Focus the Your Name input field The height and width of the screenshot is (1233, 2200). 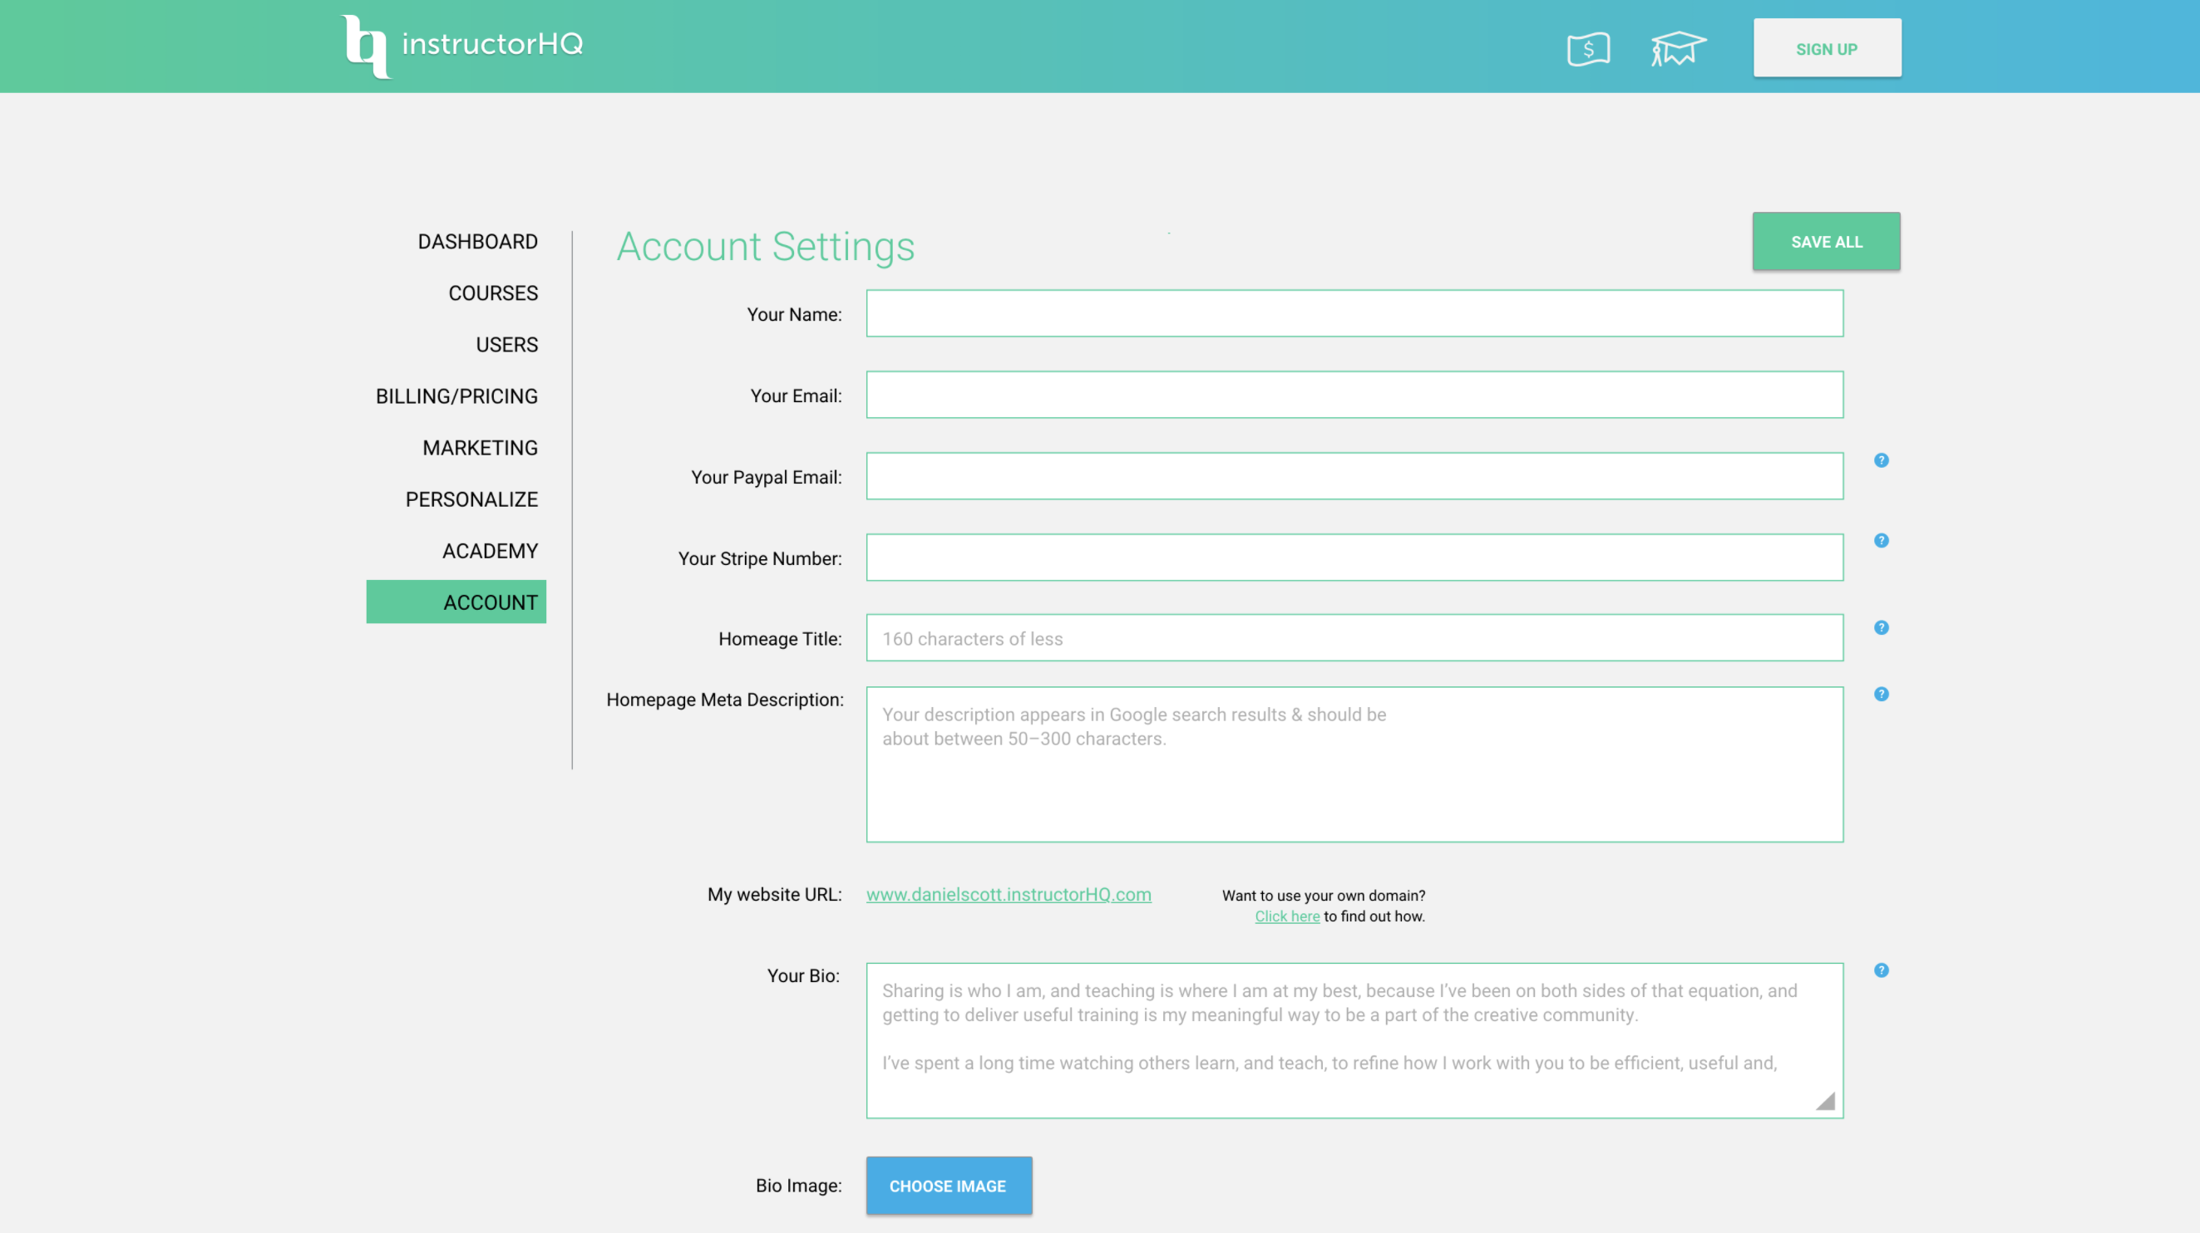click(x=1354, y=314)
